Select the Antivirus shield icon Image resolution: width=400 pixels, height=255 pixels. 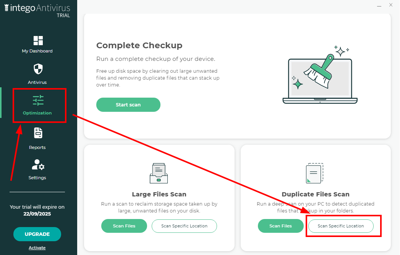38,69
